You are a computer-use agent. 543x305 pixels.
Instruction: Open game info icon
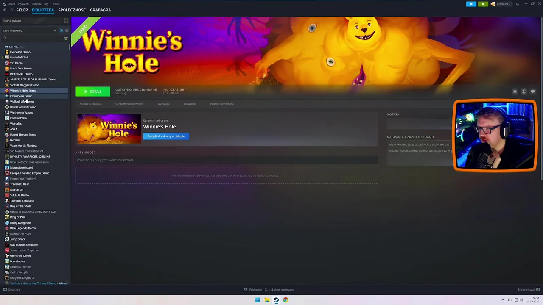tap(524, 91)
